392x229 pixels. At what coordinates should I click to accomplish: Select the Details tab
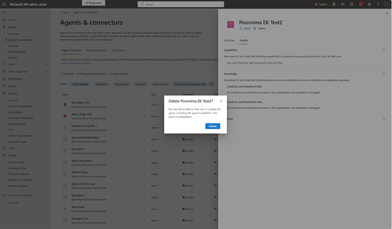[x=244, y=40]
